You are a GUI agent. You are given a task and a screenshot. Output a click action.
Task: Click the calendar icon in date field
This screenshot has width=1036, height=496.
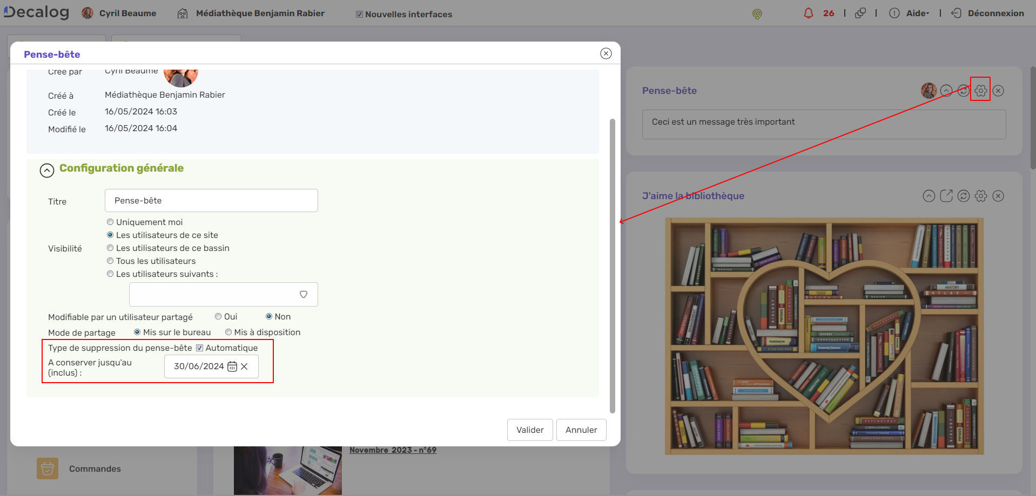point(232,366)
